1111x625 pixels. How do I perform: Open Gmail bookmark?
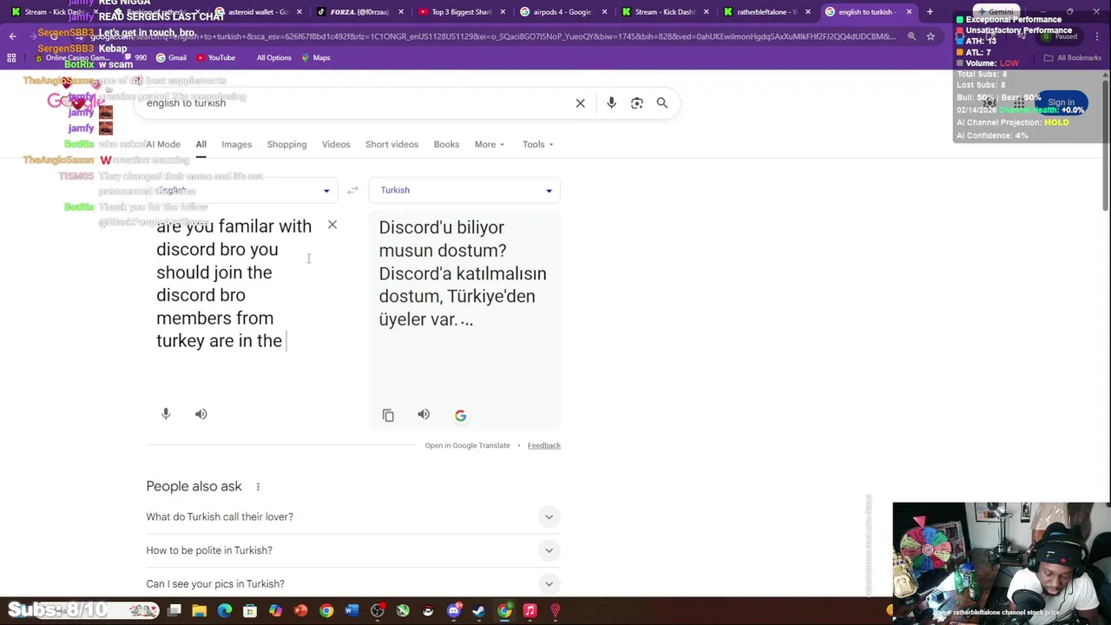[x=171, y=57]
